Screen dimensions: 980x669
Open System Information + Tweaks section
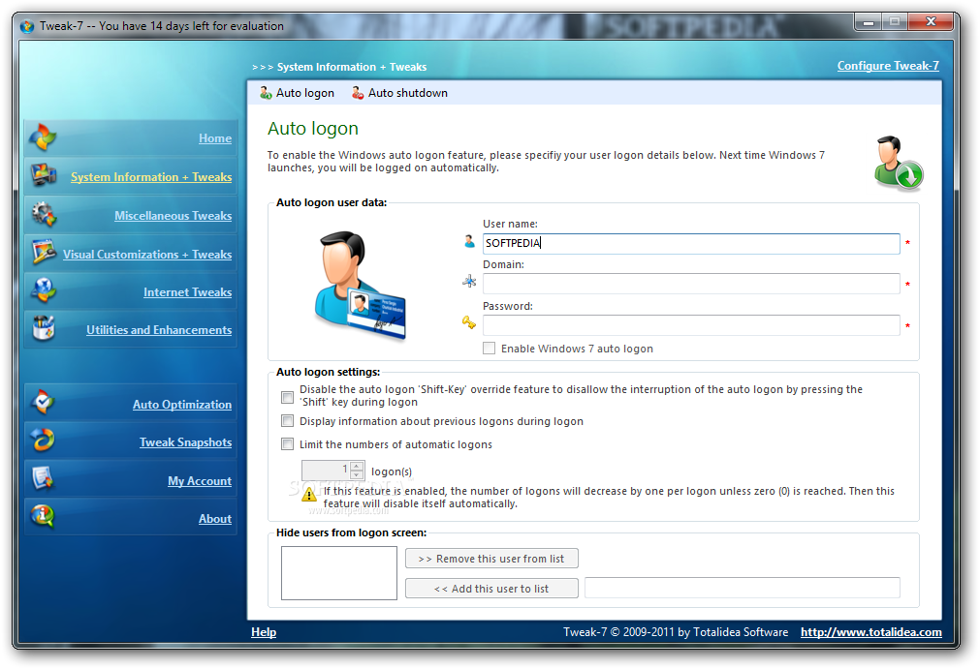151,177
